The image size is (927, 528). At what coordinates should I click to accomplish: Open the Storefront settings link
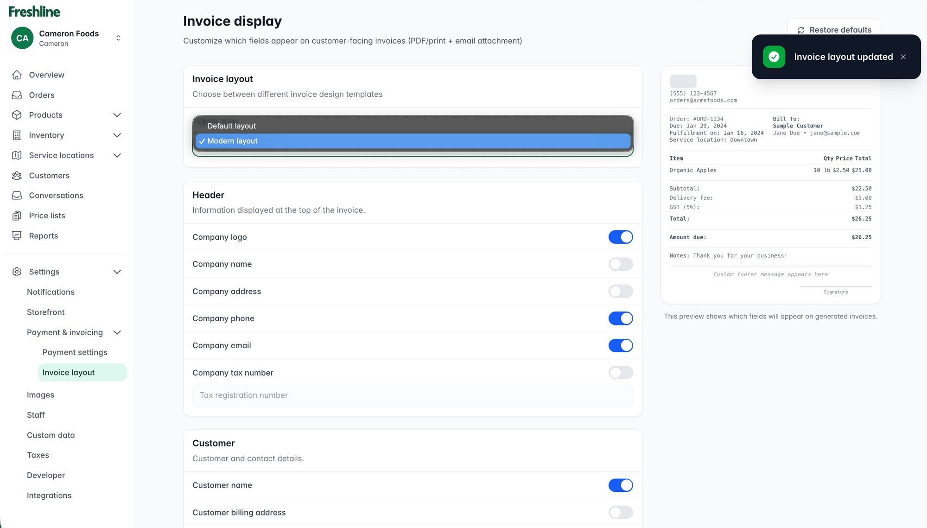point(45,312)
